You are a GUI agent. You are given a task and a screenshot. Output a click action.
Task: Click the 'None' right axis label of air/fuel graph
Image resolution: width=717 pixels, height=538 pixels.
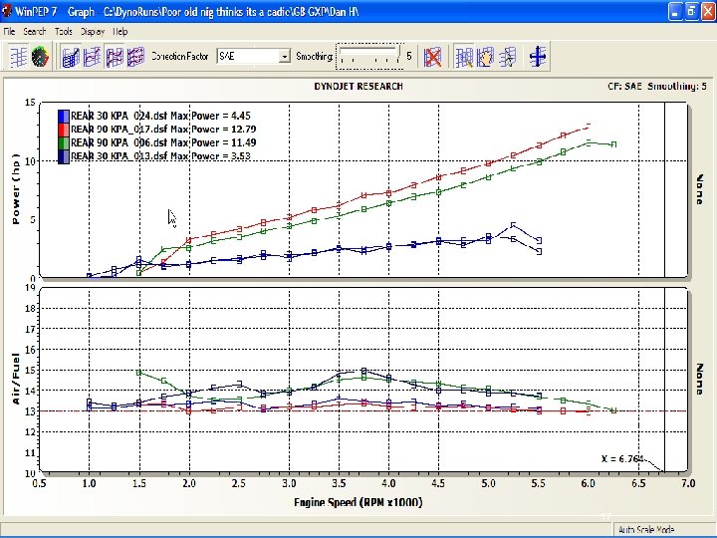700,379
